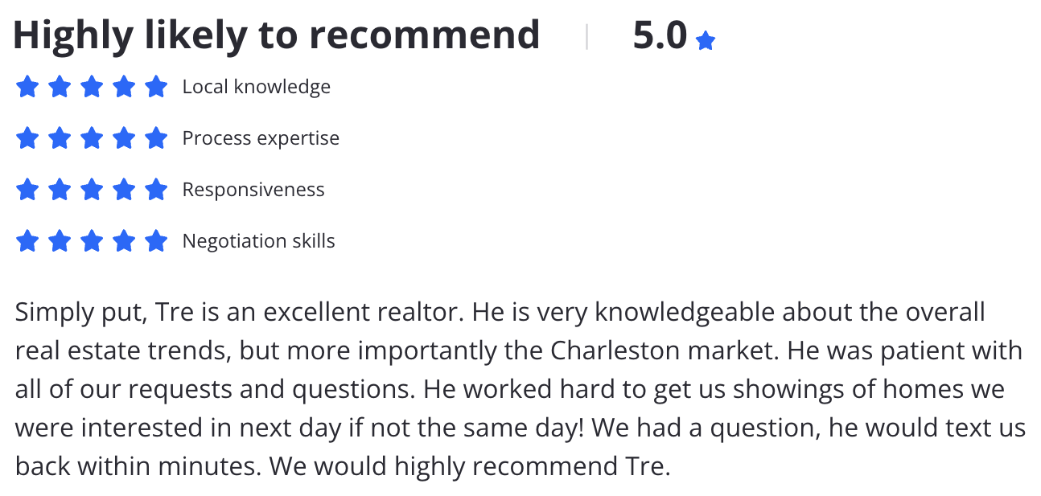Click the fifth Negotiation skills star
The image size is (1041, 496).
(x=156, y=240)
